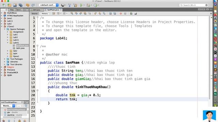Switch to Source view in the editor

(34, 14)
